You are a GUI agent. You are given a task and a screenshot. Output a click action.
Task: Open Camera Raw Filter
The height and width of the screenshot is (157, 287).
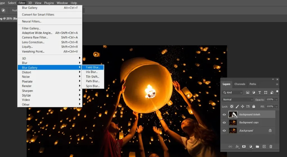click(x=50, y=37)
